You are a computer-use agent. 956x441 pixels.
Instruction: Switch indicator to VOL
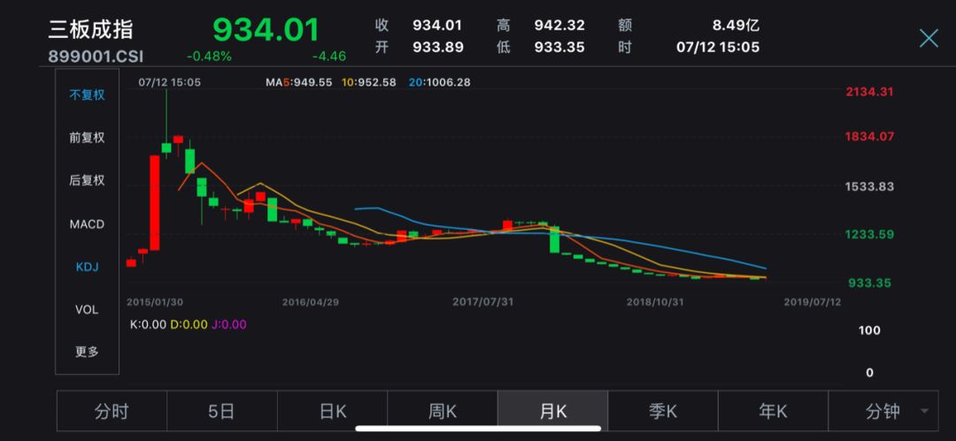87,309
